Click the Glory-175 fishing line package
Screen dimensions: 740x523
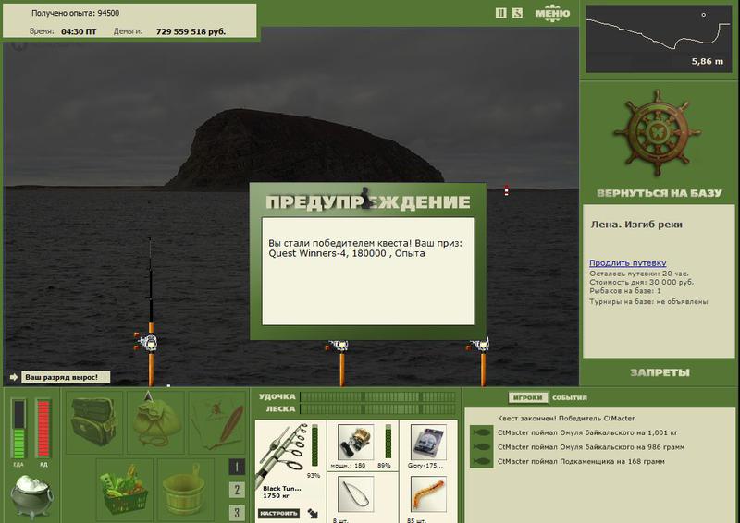(x=428, y=442)
